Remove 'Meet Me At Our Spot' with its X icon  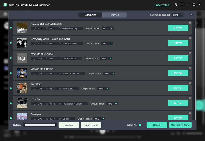point(189,53)
